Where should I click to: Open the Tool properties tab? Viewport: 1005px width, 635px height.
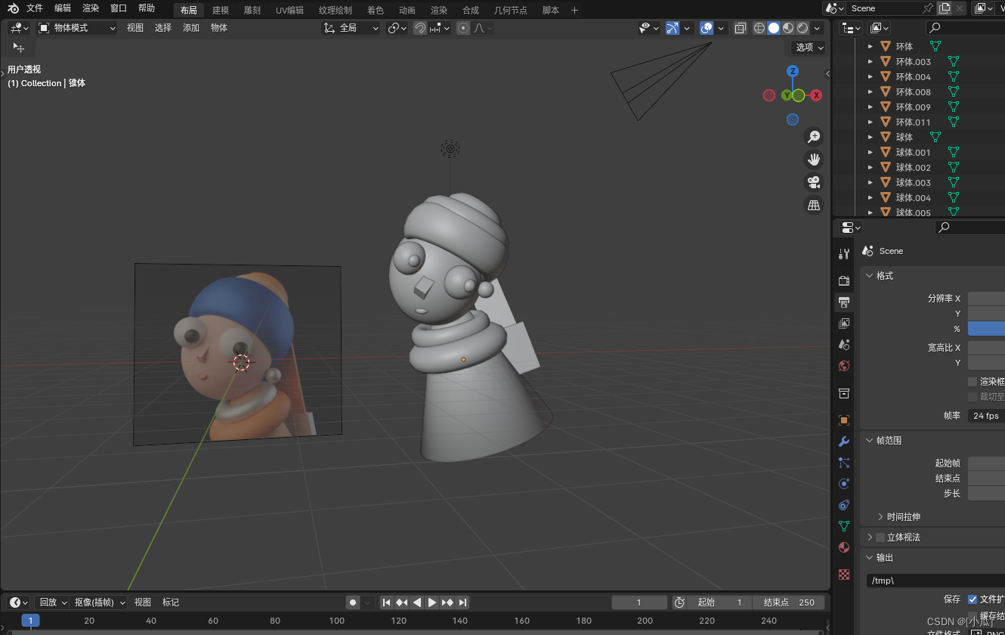coord(844,253)
